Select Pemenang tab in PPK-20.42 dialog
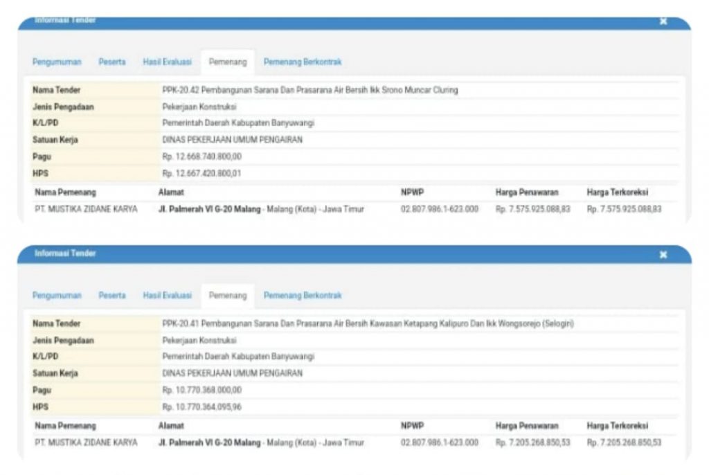 [228, 62]
